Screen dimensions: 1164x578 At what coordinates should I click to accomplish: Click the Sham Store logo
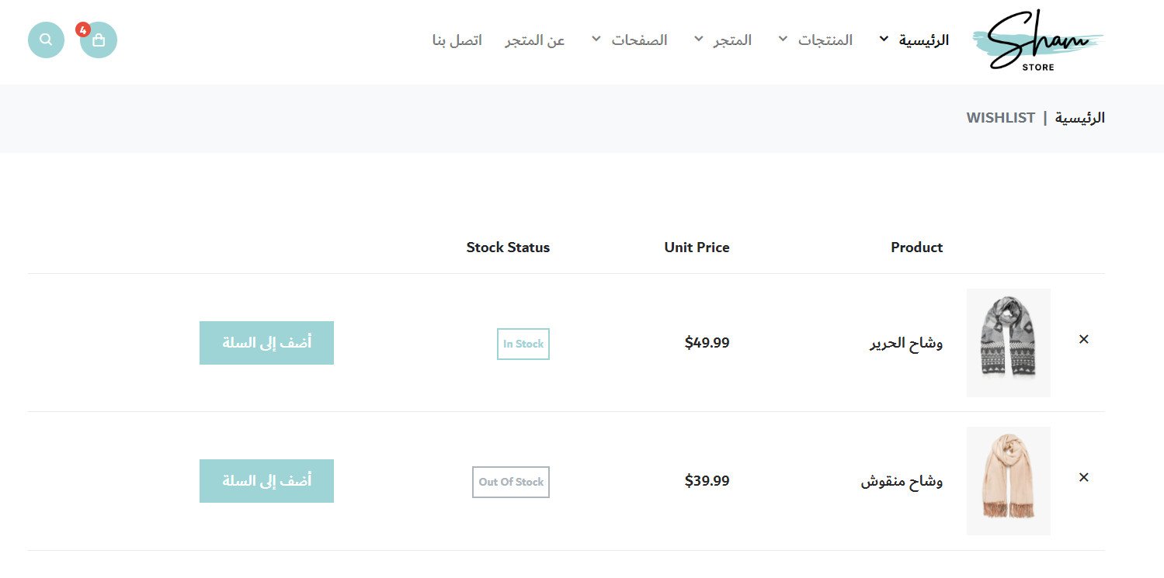click(x=1037, y=40)
